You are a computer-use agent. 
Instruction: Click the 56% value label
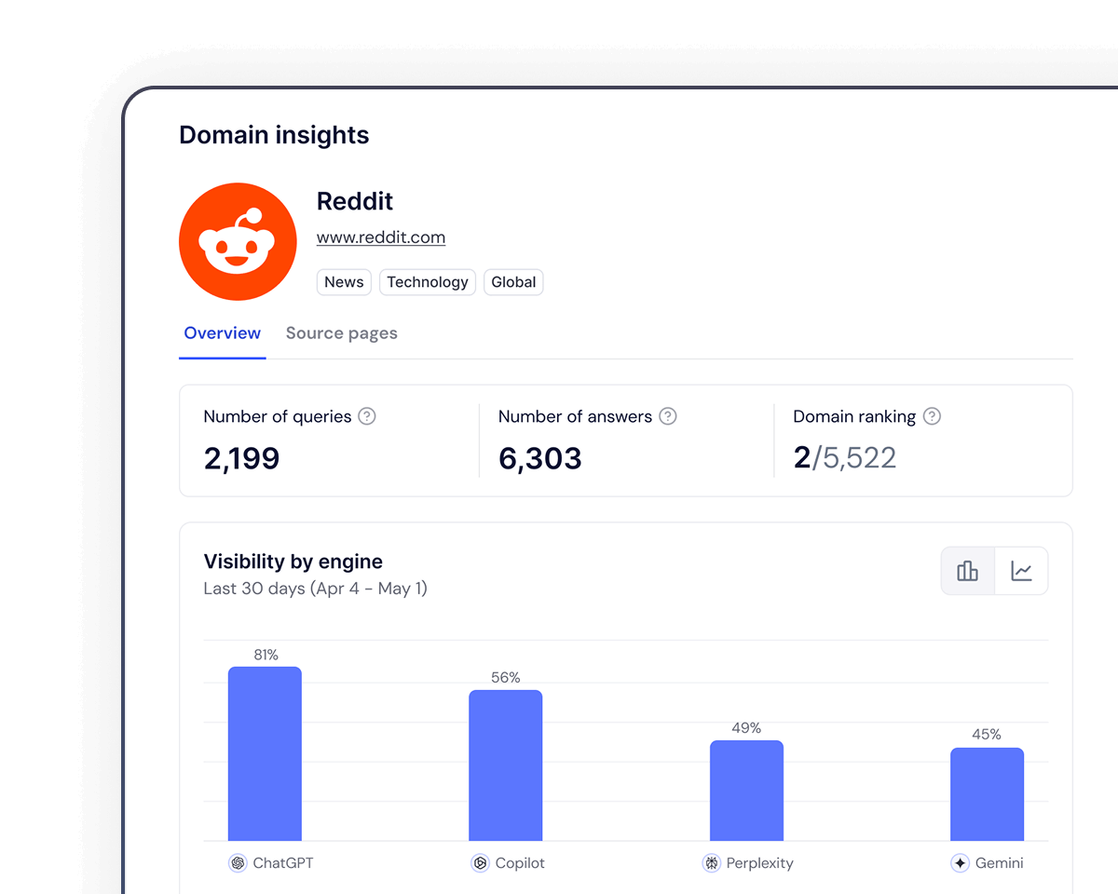(506, 678)
